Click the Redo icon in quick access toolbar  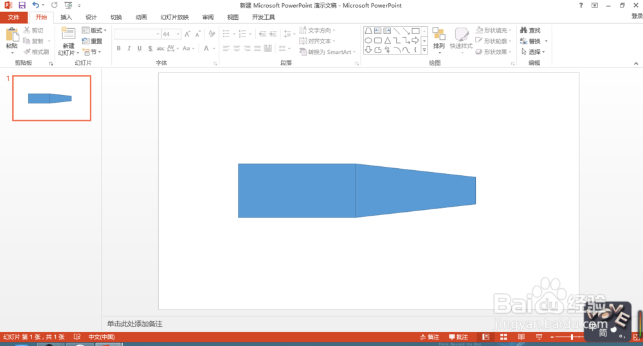point(54,5)
